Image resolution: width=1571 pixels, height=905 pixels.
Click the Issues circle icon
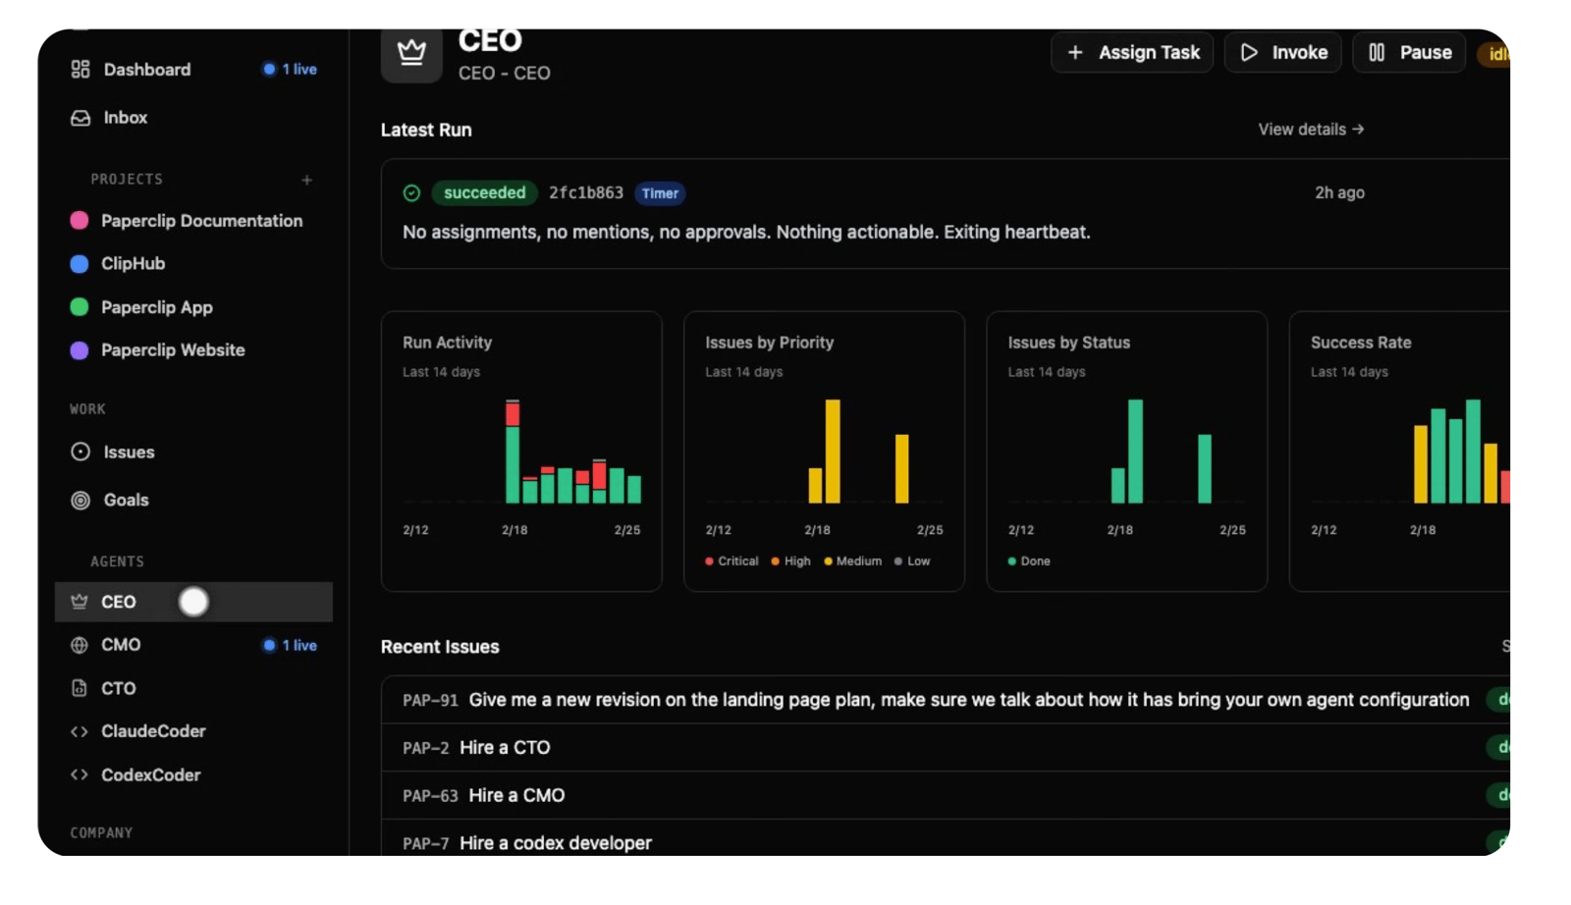(x=81, y=452)
